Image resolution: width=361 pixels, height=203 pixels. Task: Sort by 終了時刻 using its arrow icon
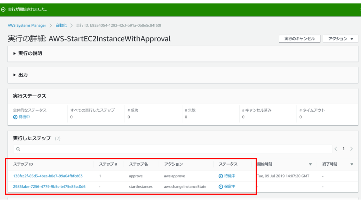pyautogui.click(x=351, y=164)
